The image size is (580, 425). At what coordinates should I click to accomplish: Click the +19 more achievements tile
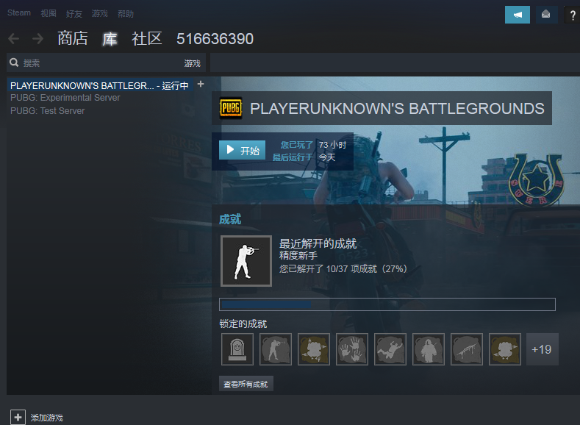pos(543,349)
